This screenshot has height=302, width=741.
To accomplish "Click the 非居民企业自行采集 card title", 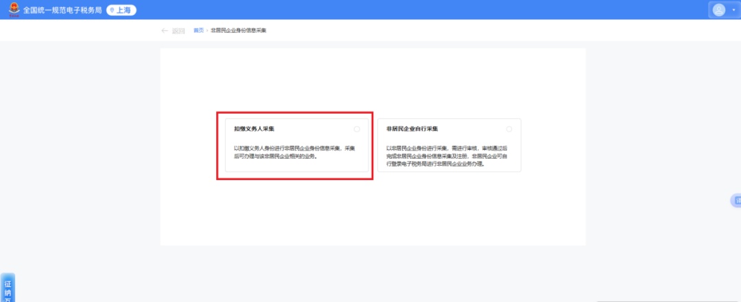I will tap(412, 129).
